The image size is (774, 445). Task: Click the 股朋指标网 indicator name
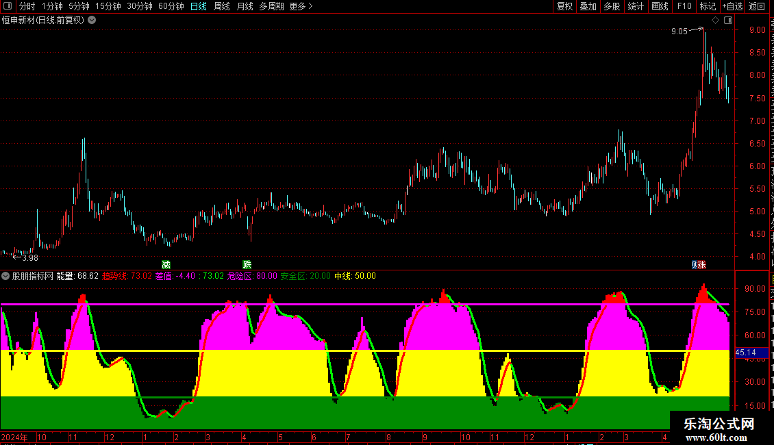point(33,277)
